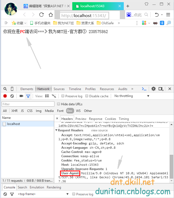This screenshot has height=198, width=174.
Task: Toggle device mode phone icon in DevTools
Action: tap(12, 89)
